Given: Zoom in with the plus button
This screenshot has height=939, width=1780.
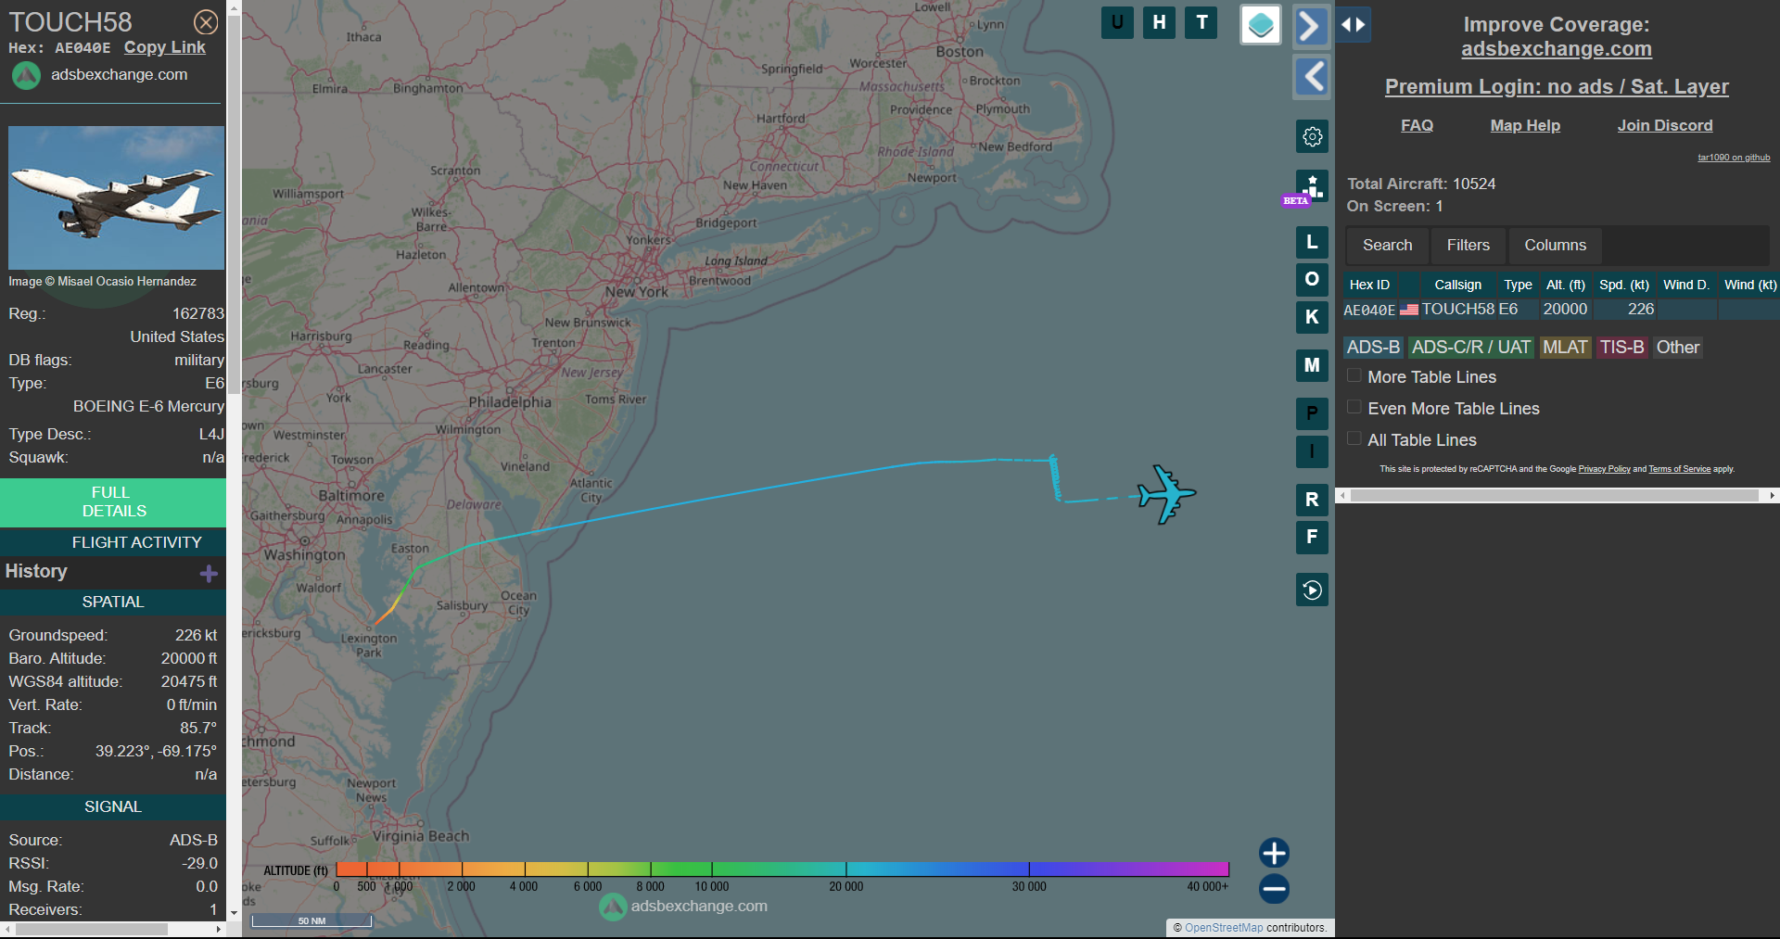Looking at the screenshot, I should [1274, 853].
